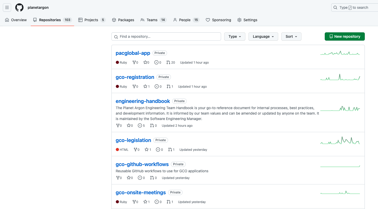This screenshot has height=209, width=378.
Task: Expand the Type filter dropdown
Action: pyautogui.click(x=235, y=36)
